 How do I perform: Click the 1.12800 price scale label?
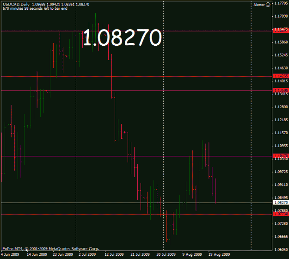281,107
